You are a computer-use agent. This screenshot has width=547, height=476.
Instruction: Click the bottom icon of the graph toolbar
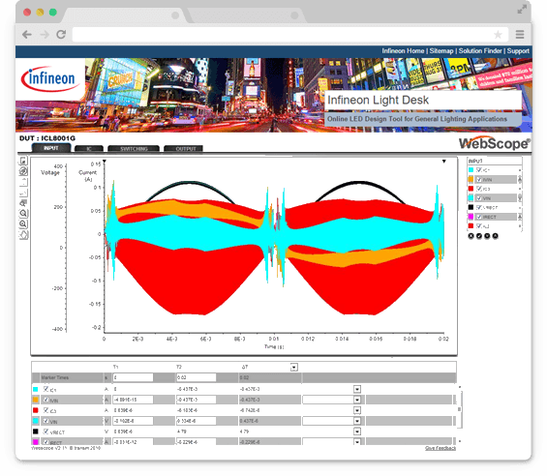[23, 235]
